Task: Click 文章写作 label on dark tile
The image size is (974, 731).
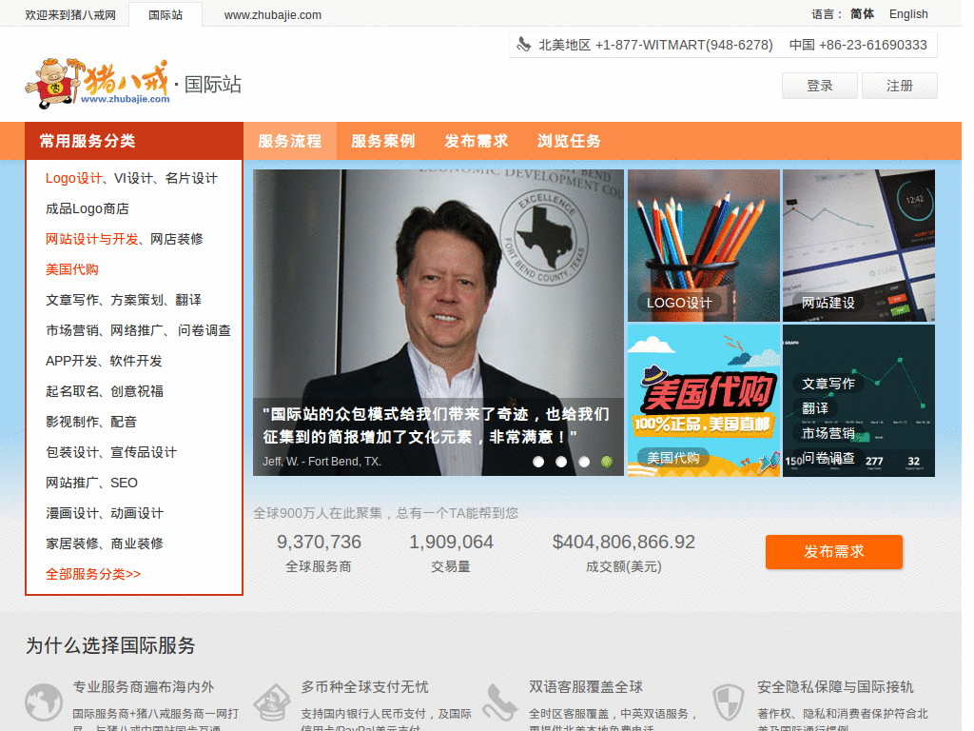Action: pyautogui.click(x=828, y=385)
